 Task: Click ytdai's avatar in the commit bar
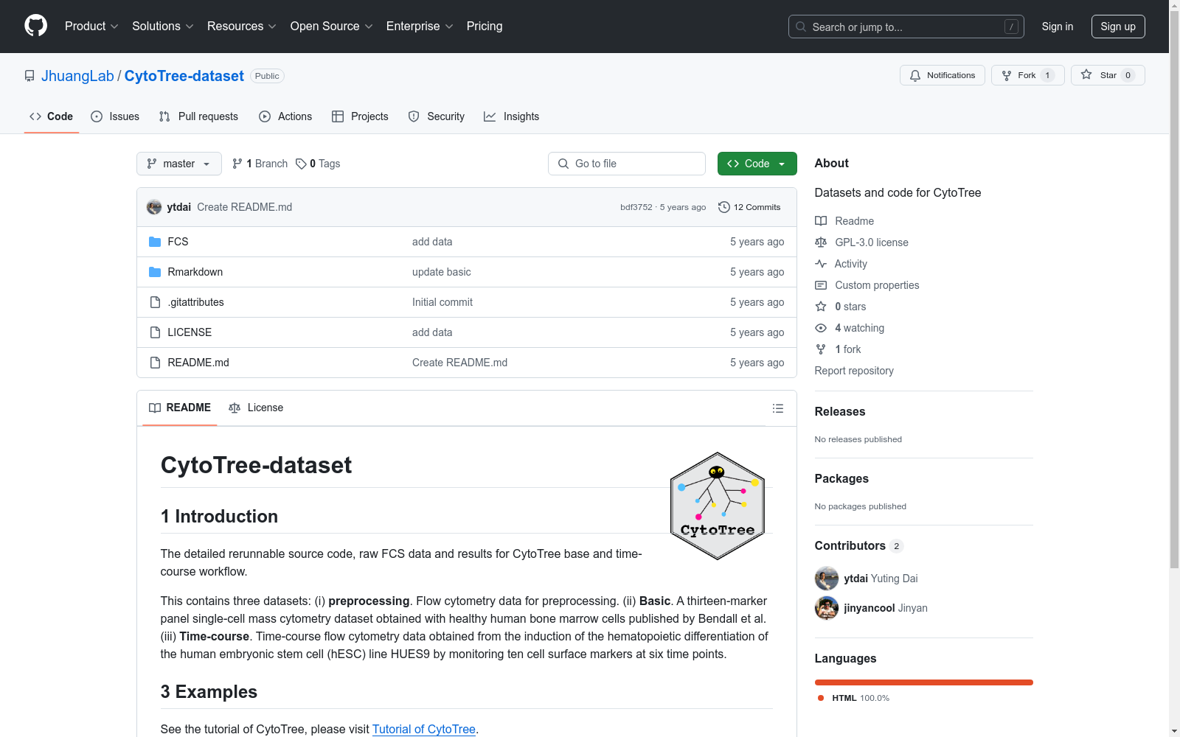point(154,207)
